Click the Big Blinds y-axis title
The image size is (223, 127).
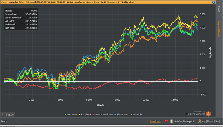210,52
